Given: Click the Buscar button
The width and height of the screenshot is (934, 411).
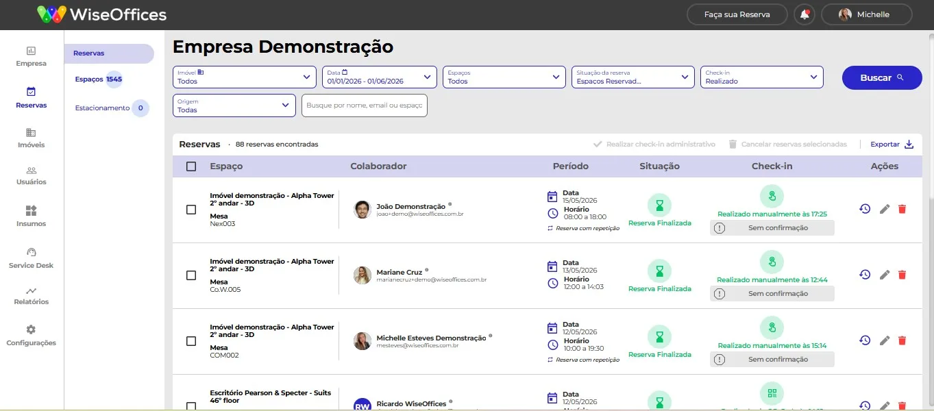Looking at the screenshot, I should tap(882, 77).
